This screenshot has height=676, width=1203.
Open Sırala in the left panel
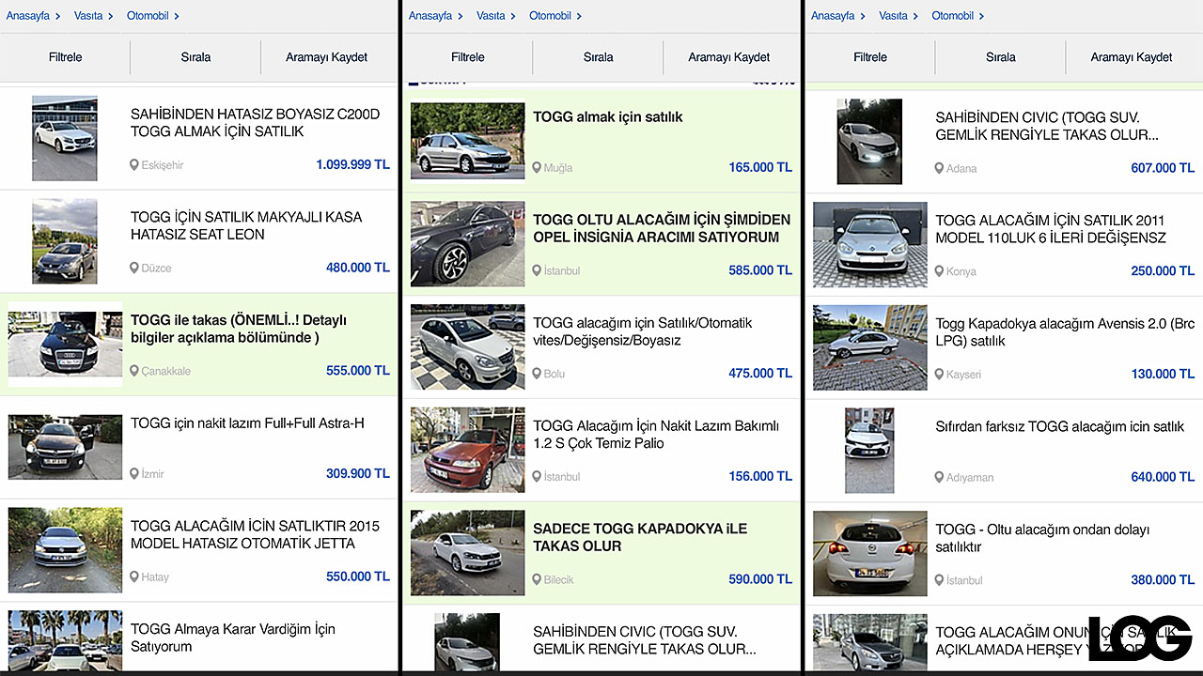[x=195, y=57]
